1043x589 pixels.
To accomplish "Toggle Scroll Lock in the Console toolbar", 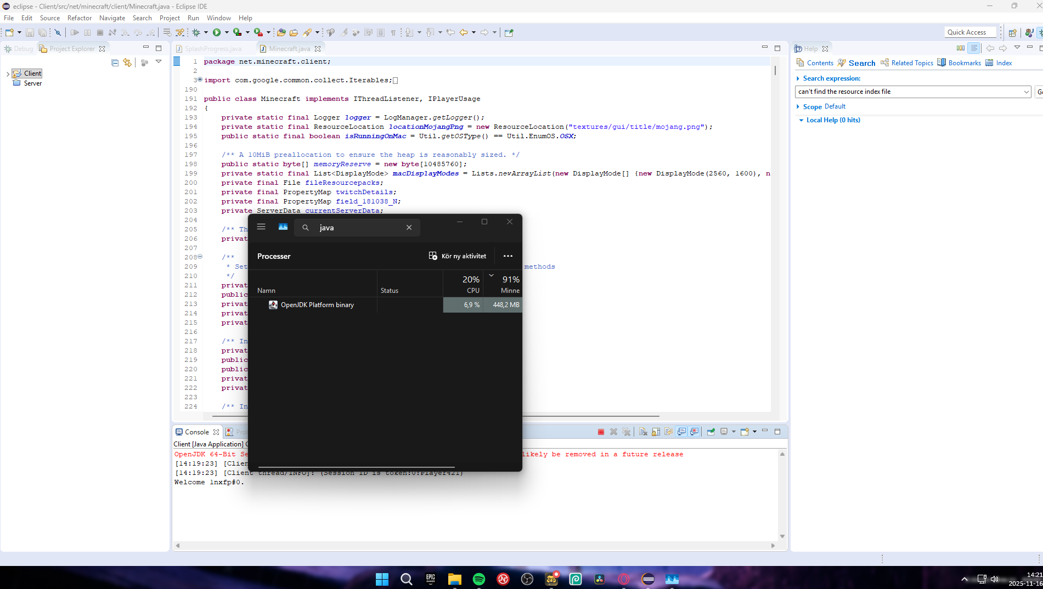I will [656, 432].
